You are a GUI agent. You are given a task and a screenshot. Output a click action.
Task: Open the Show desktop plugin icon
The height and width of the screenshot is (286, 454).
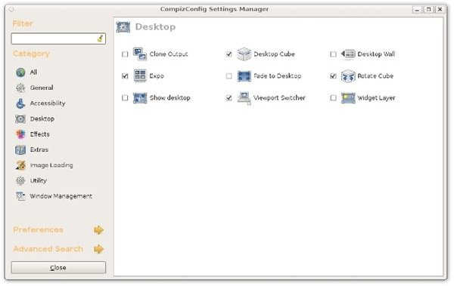(140, 98)
